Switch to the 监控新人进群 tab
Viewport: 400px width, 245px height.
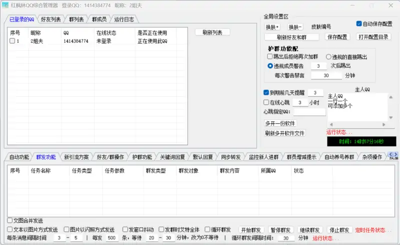[263, 157]
